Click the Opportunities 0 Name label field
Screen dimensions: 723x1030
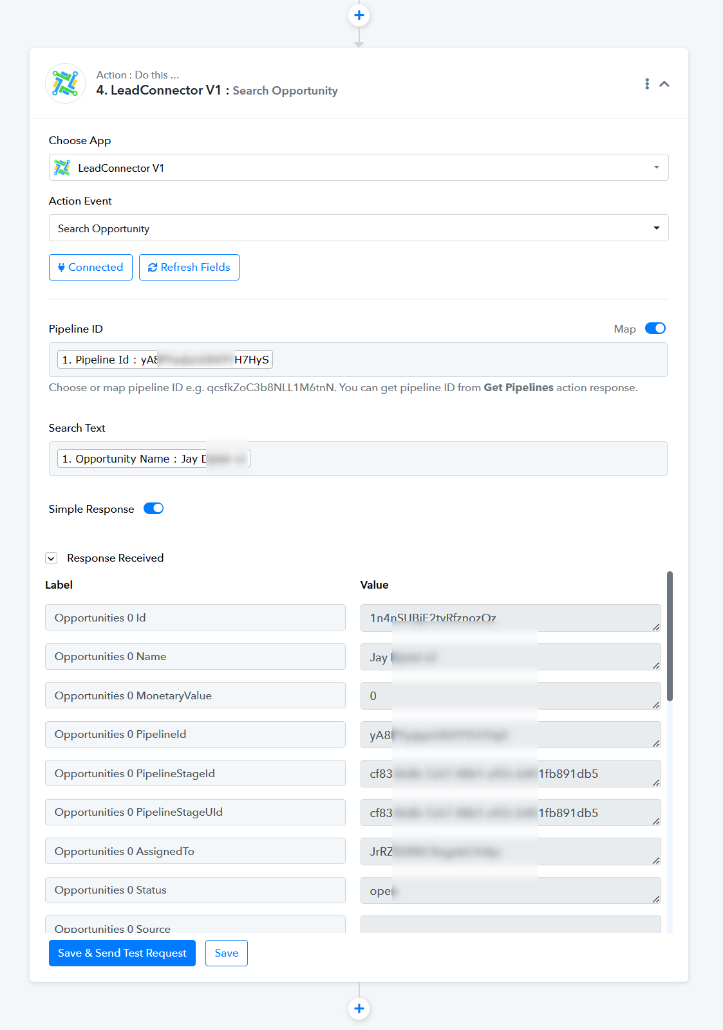(195, 656)
